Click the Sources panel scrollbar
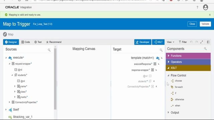 [x=55, y=79]
